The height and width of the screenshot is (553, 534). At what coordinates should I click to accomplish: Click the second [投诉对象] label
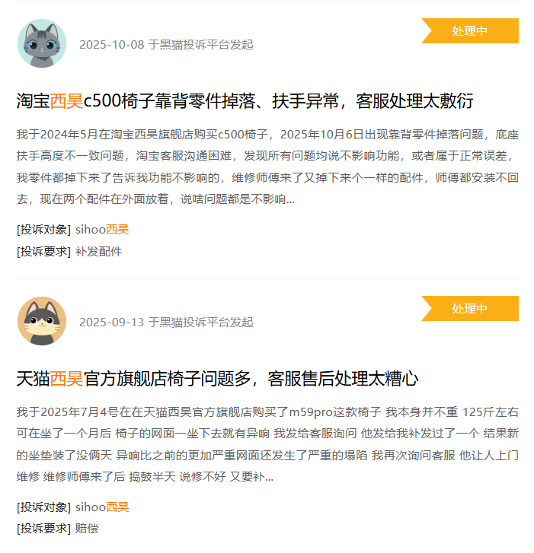point(43,507)
